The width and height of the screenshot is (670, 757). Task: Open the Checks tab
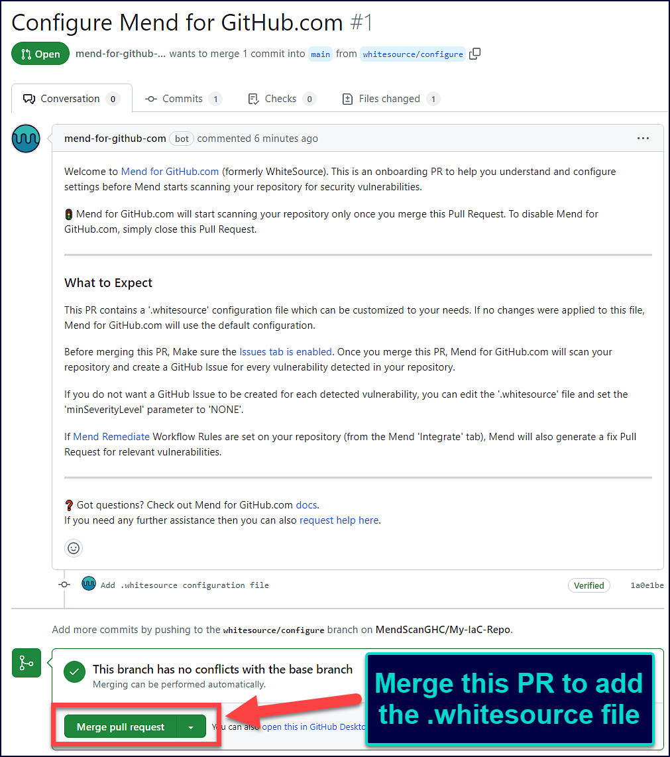pos(281,99)
